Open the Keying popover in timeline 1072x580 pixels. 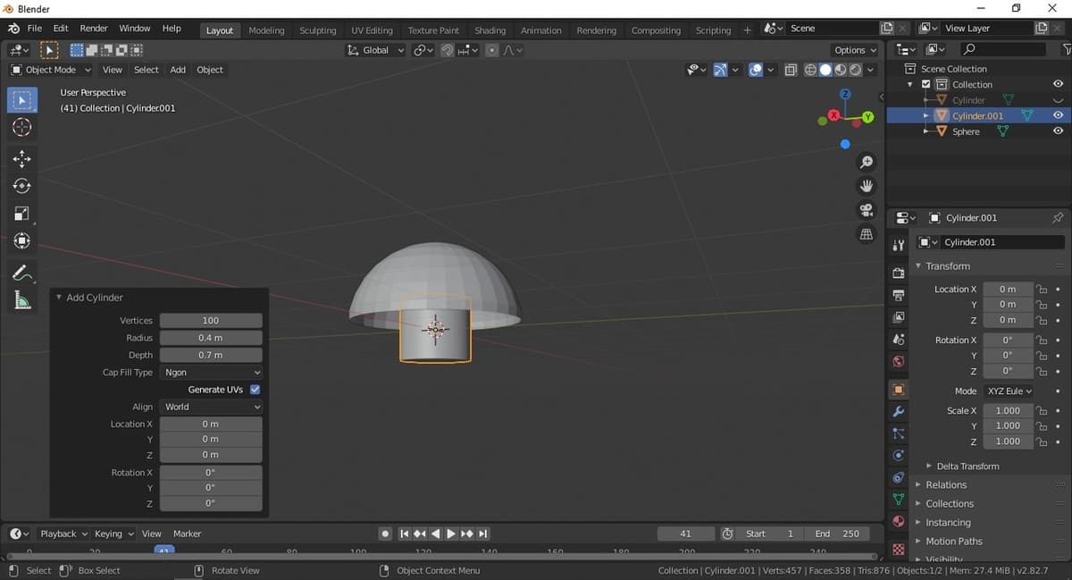click(x=113, y=534)
